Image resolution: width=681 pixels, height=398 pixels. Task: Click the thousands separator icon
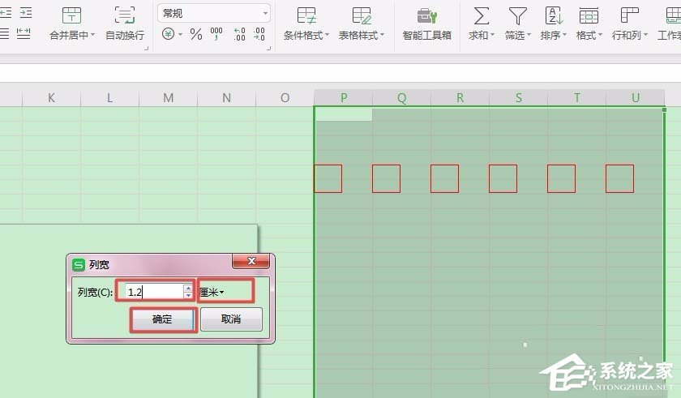[216, 34]
